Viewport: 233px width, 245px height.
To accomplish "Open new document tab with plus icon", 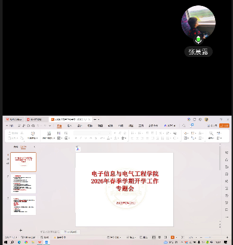I will click(95, 119).
